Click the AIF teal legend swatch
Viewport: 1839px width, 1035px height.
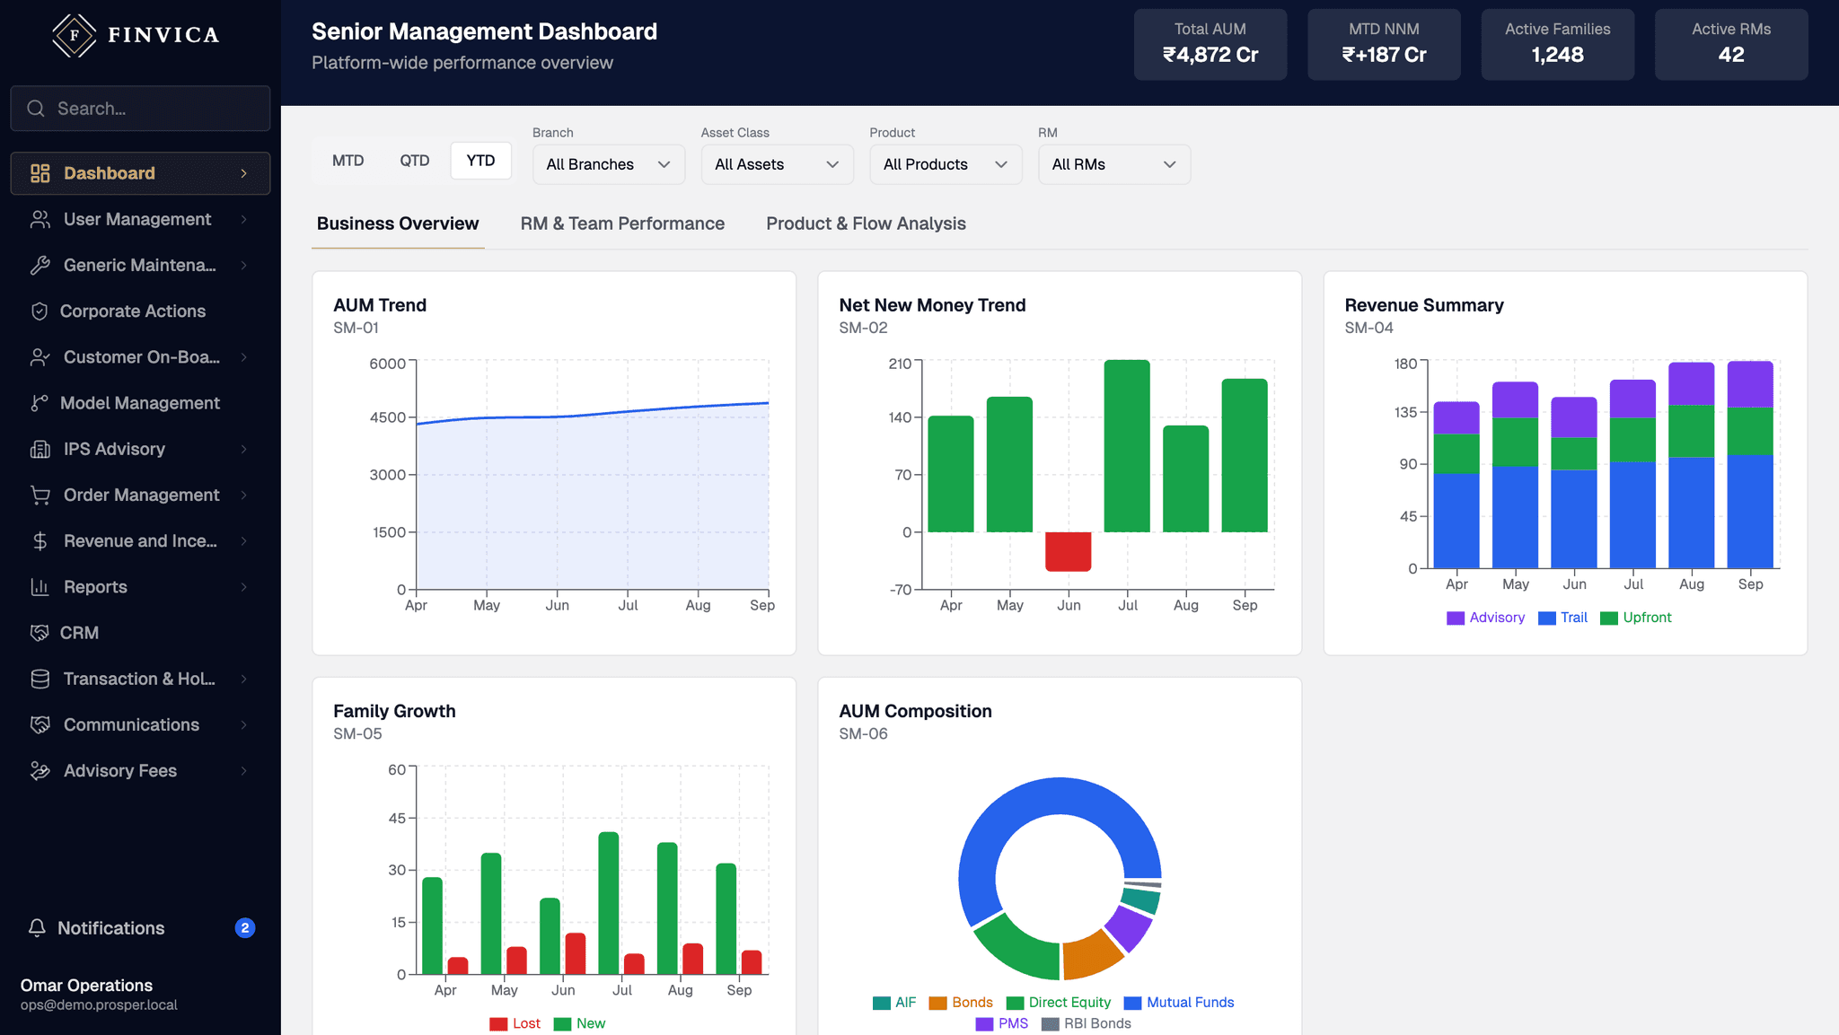(x=882, y=1003)
